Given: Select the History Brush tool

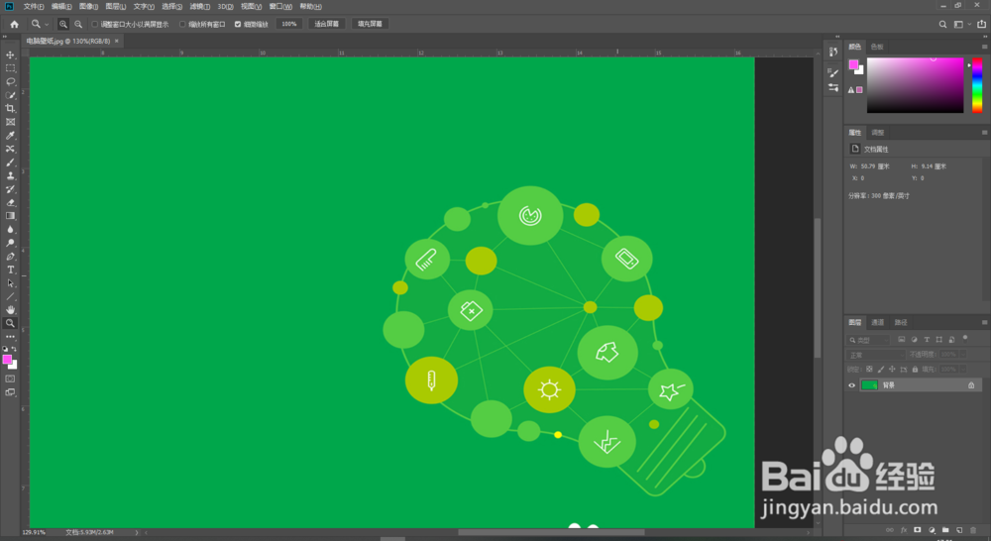Looking at the screenshot, I should tap(10, 189).
